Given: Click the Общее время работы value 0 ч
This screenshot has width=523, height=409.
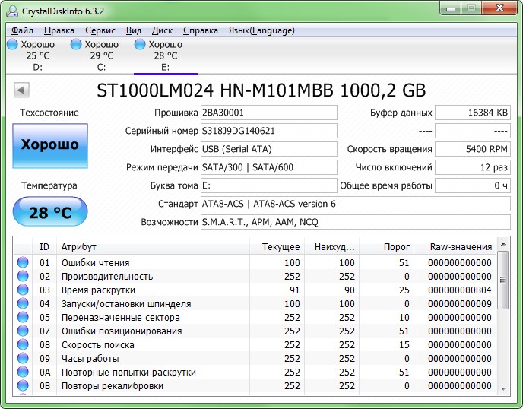Looking at the screenshot, I should pos(473,185).
